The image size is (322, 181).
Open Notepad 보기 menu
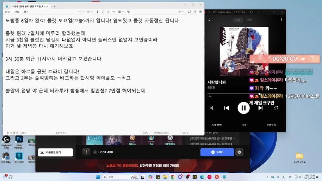click(x=26, y=12)
